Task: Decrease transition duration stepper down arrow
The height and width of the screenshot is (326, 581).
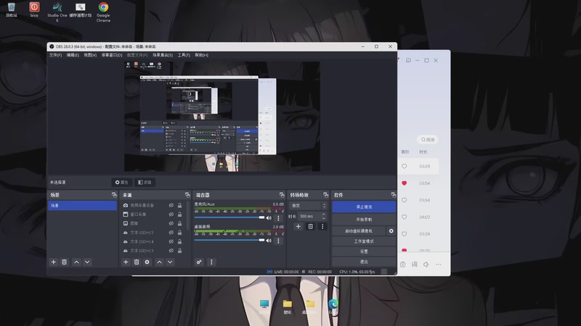Action: pos(323,219)
